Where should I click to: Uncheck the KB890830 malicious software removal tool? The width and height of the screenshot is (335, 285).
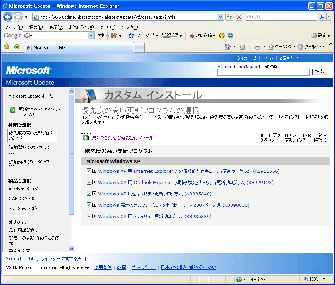89,205
